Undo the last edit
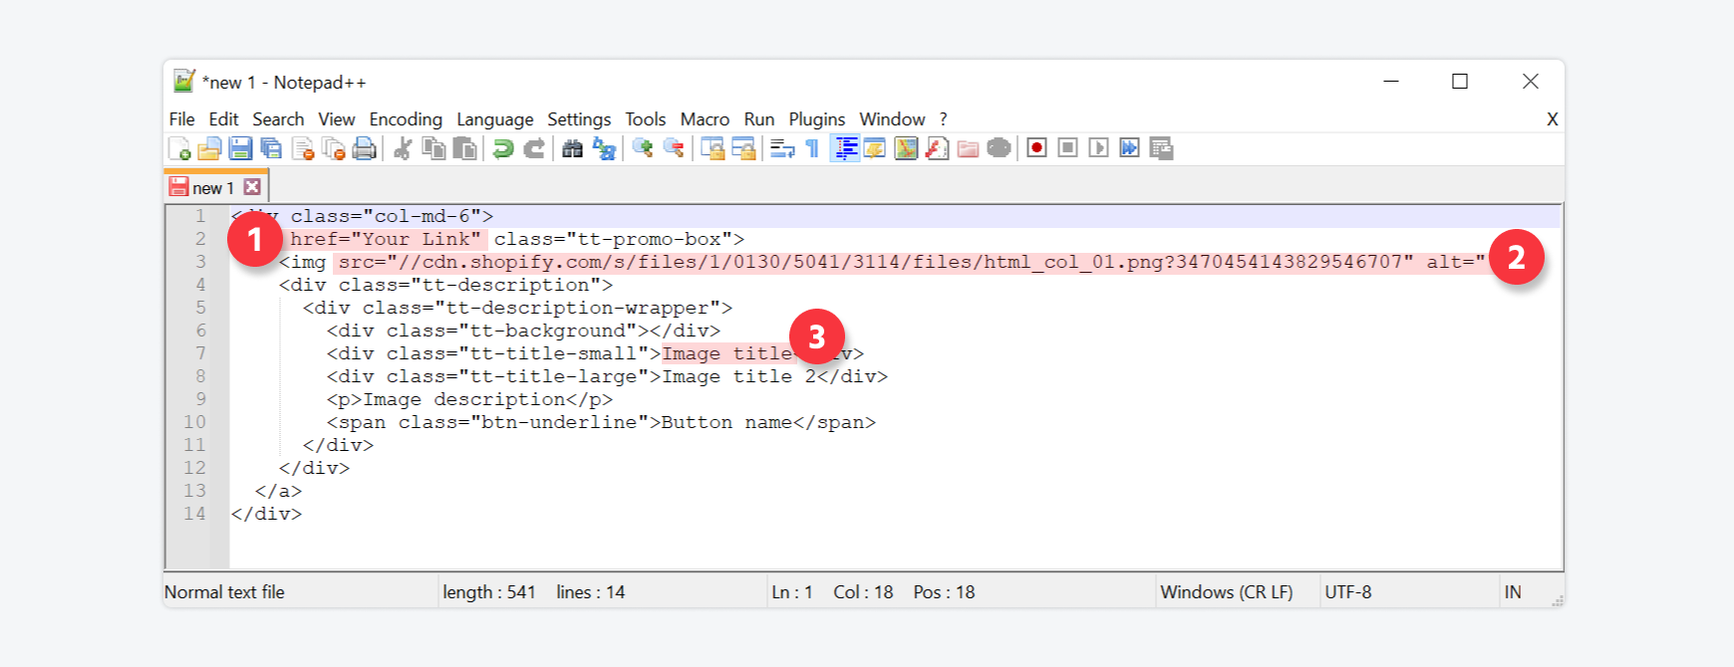 pos(503,148)
